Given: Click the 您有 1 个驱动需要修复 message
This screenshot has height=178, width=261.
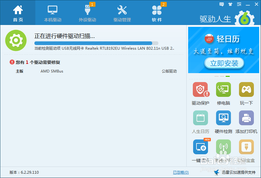Looking at the screenshot, I should 38,62.
